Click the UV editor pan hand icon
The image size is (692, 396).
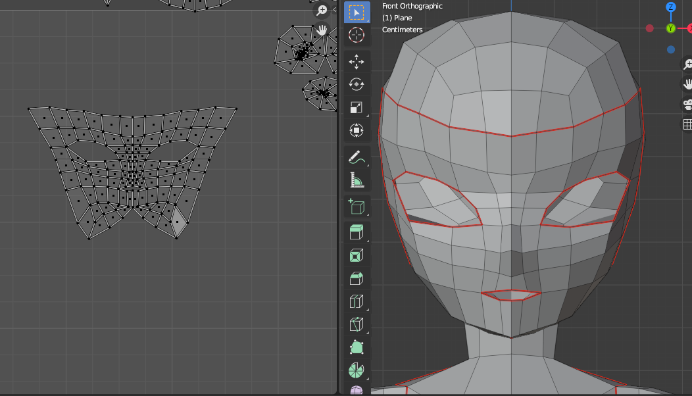[322, 30]
